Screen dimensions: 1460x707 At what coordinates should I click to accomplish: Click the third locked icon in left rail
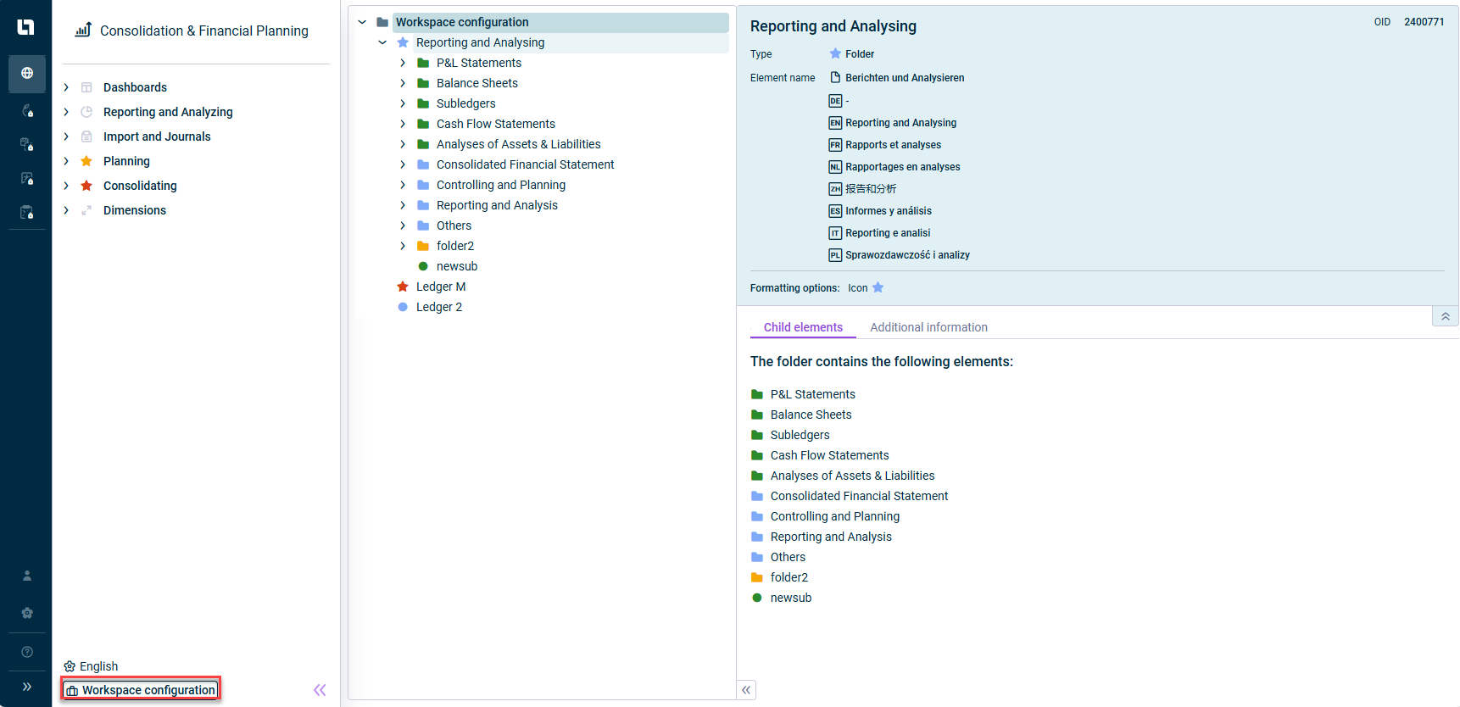point(27,179)
